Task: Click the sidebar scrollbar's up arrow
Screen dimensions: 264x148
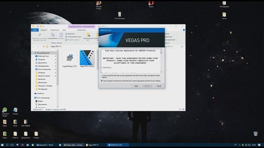Action: click(x=58, y=51)
